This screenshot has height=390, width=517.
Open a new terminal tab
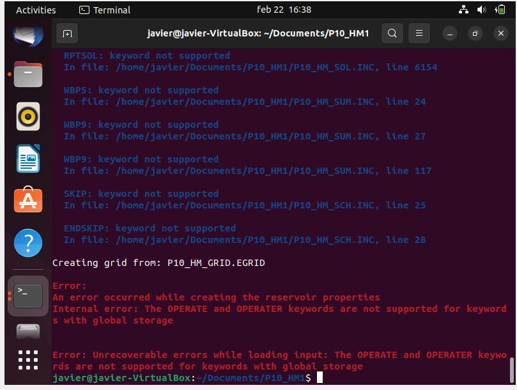click(67, 33)
